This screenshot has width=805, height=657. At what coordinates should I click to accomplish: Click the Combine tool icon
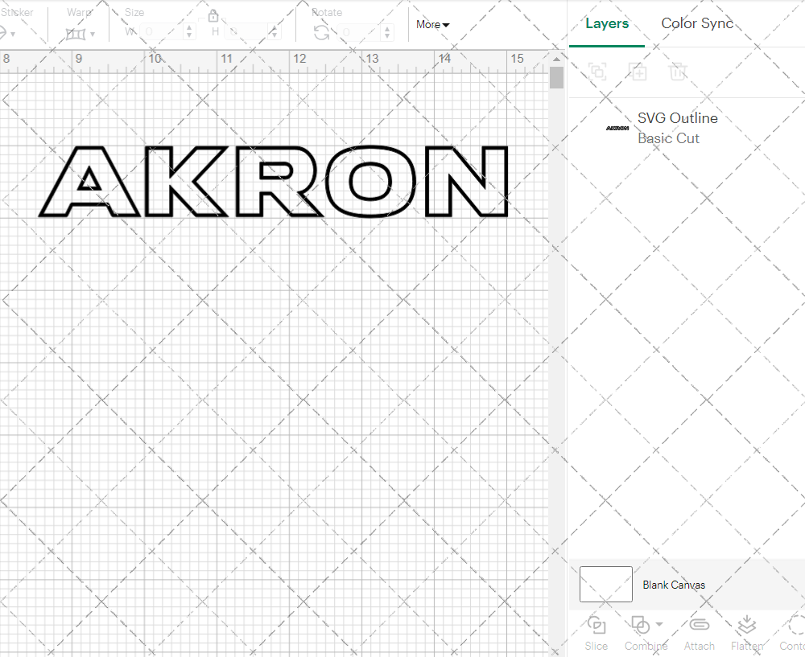tap(641, 626)
